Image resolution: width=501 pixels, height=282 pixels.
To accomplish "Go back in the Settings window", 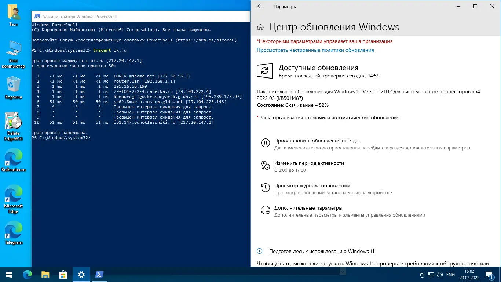I will 260,6.
